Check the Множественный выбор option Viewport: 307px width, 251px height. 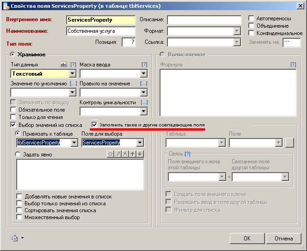19,217
